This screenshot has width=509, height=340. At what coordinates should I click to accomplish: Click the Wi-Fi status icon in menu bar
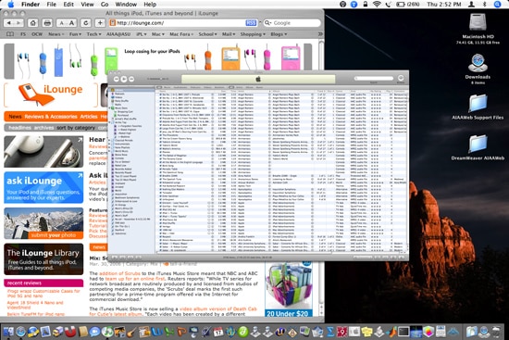(377, 5)
